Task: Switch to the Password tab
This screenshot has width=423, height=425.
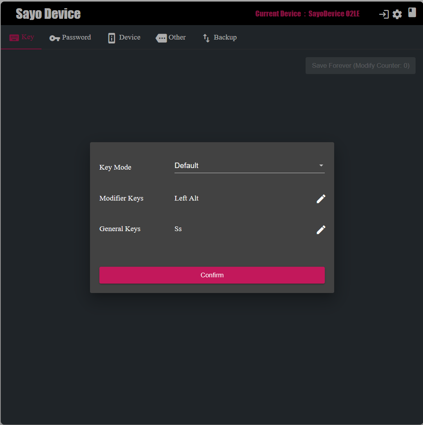Action: 70,37
